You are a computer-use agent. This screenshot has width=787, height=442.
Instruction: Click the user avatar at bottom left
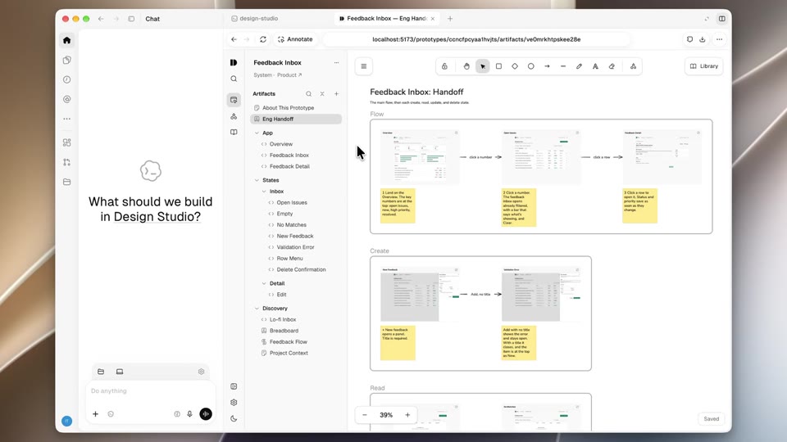coord(66,421)
